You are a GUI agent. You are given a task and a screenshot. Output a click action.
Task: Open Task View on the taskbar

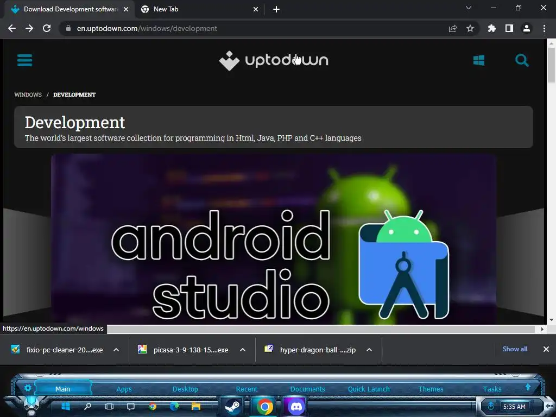click(109, 406)
